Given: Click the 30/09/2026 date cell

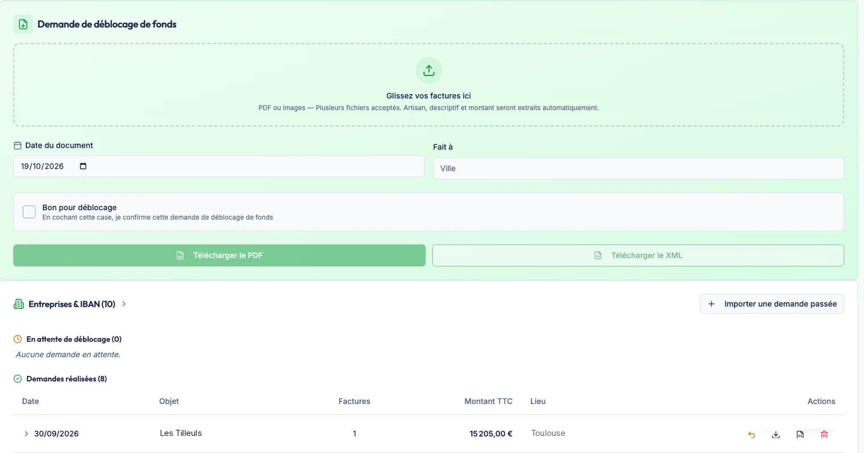Looking at the screenshot, I should [56, 434].
